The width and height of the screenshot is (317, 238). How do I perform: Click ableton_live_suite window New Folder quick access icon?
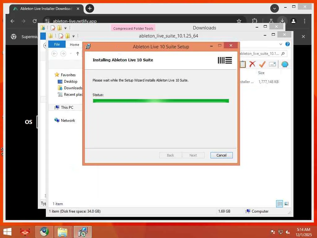pyautogui.click(x=67, y=36)
